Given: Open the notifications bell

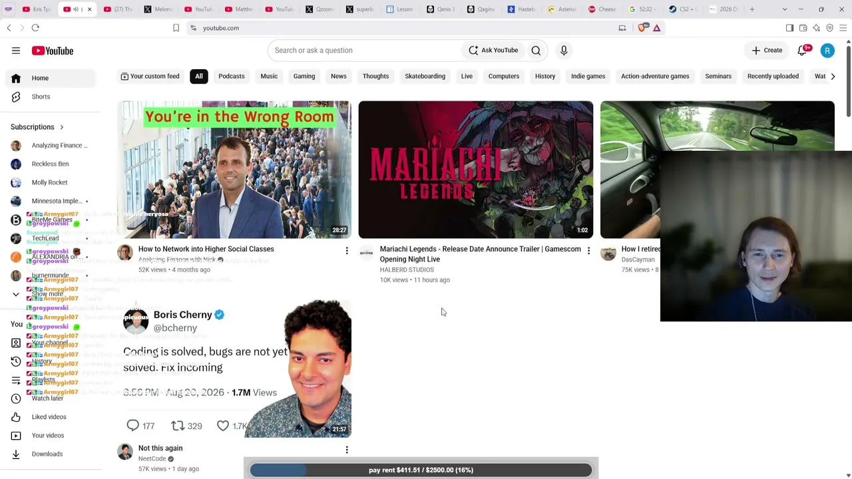Looking at the screenshot, I should 802,51.
